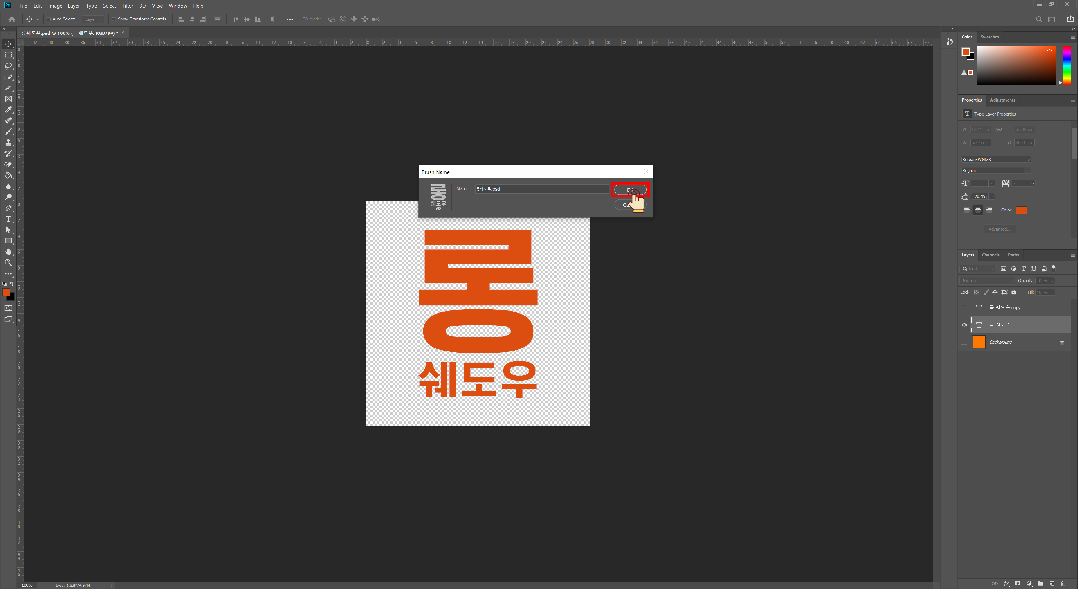Screen dimensions: 1078x589
Task: Select the Lasso tool
Action: coord(8,66)
